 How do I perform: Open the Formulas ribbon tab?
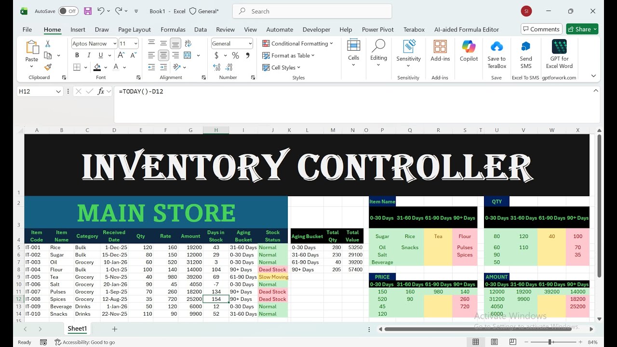[x=173, y=29]
